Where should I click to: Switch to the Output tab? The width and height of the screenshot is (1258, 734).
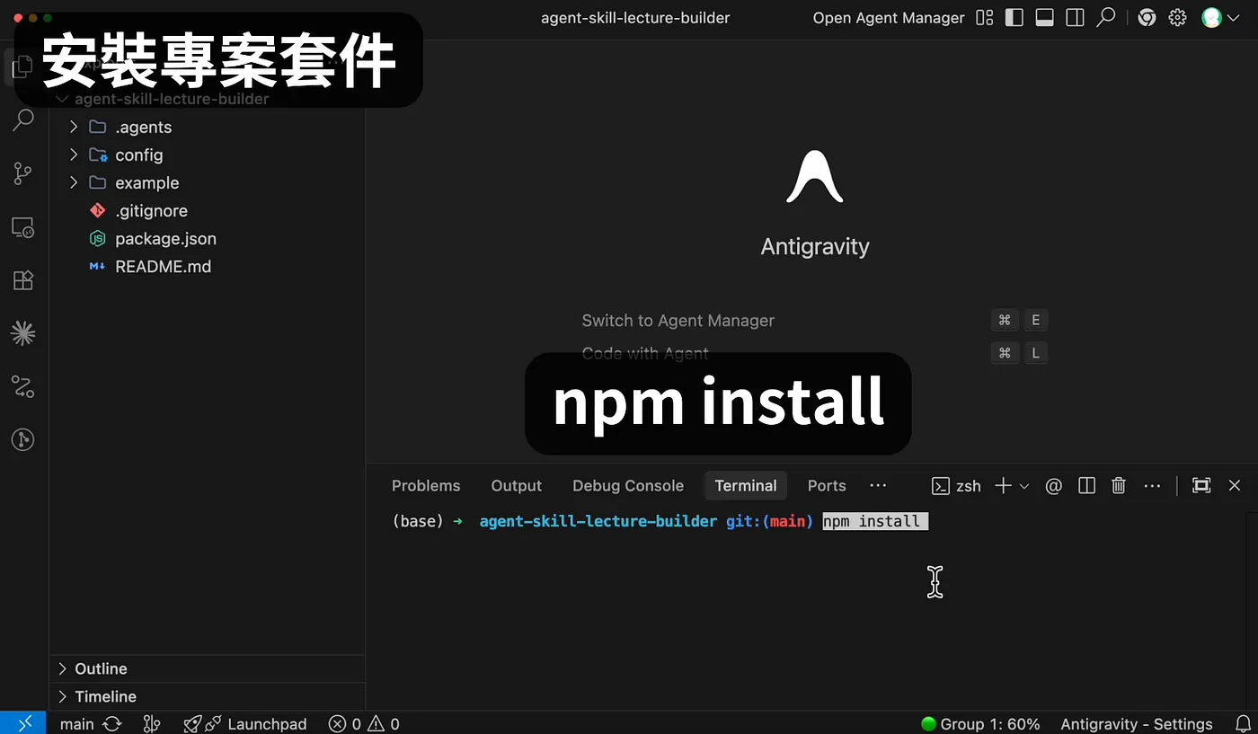pyautogui.click(x=517, y=486)
